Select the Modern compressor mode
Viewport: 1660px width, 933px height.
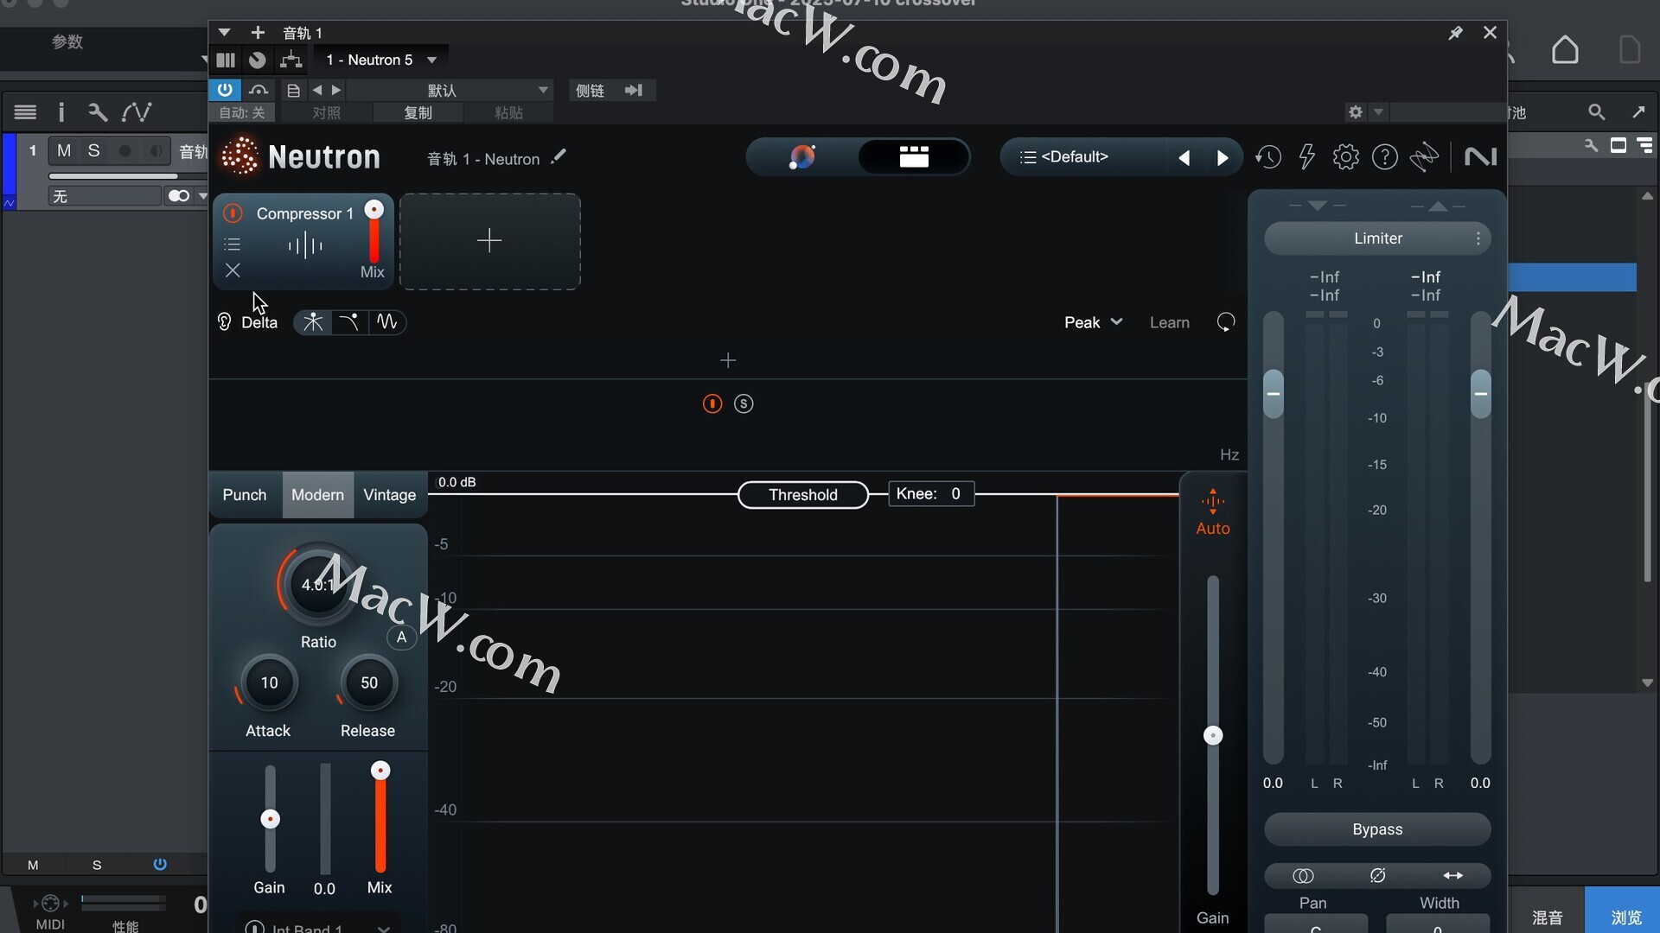click(317, 495)
